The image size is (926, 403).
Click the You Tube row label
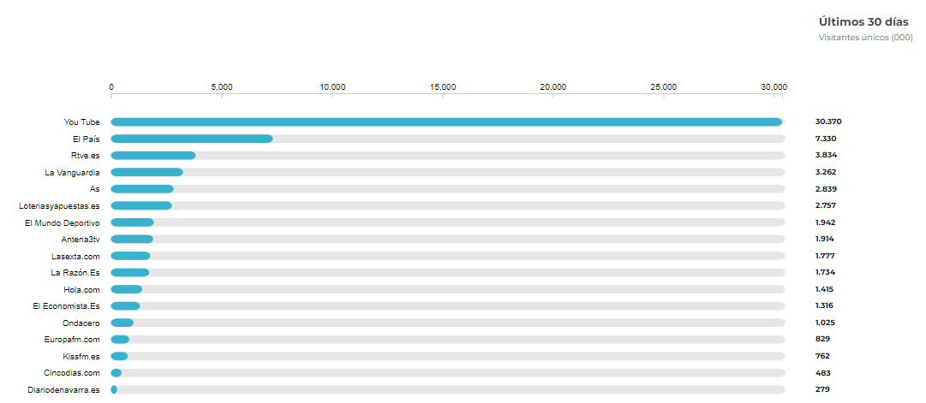(82, 122)
